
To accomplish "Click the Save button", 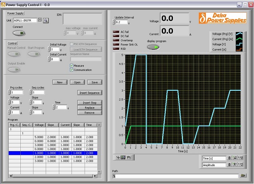I will [x=95, y=82].
